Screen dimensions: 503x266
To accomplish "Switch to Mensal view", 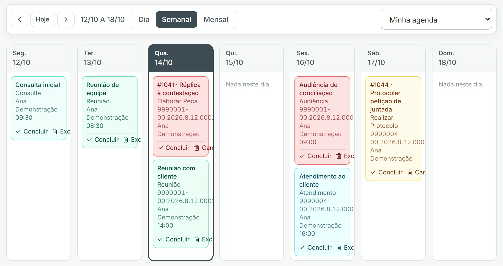I will (x=216, y=19).
